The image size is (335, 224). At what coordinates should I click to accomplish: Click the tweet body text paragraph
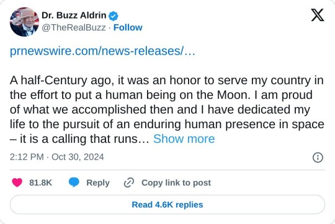(x=167, y=110)
